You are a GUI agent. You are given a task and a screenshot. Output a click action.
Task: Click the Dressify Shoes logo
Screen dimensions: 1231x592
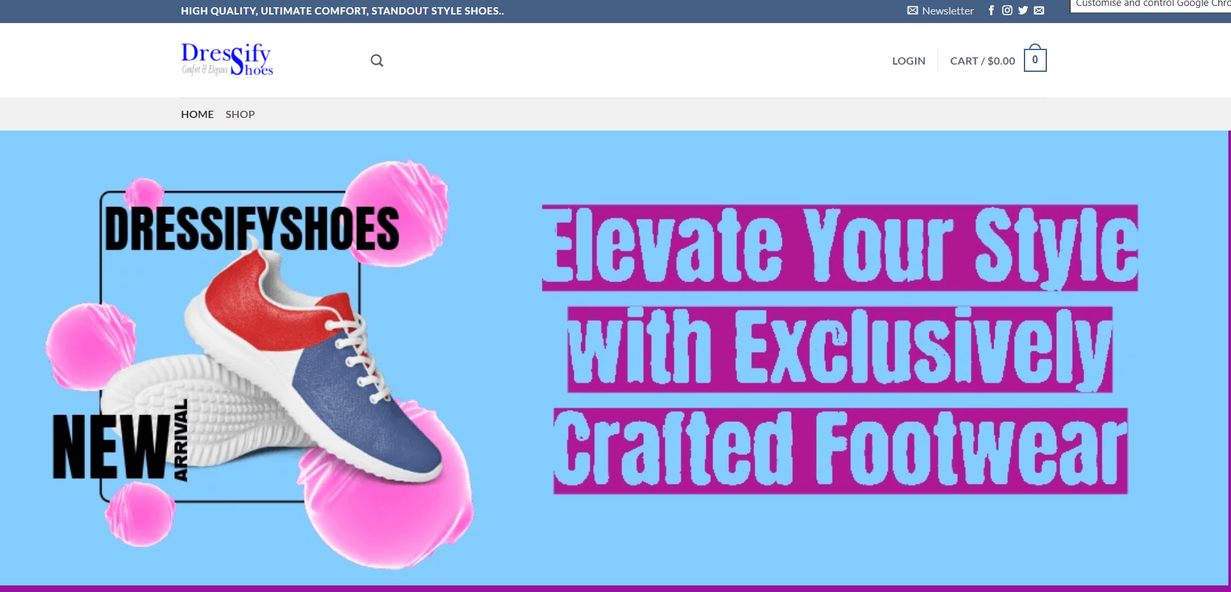227,59
